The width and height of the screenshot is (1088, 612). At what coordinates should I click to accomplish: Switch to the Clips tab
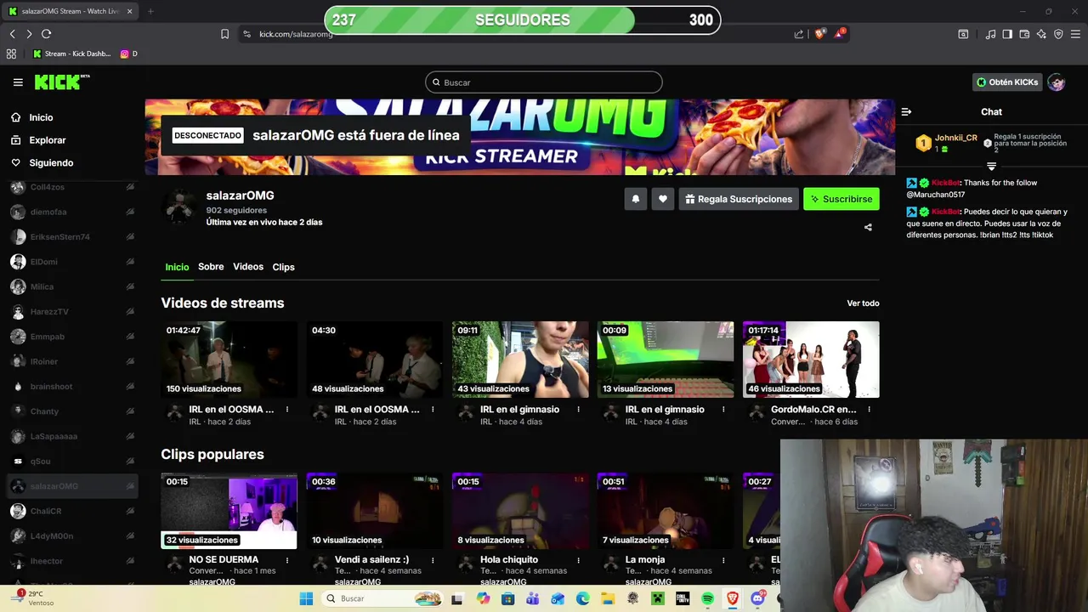tap(283, 267)
